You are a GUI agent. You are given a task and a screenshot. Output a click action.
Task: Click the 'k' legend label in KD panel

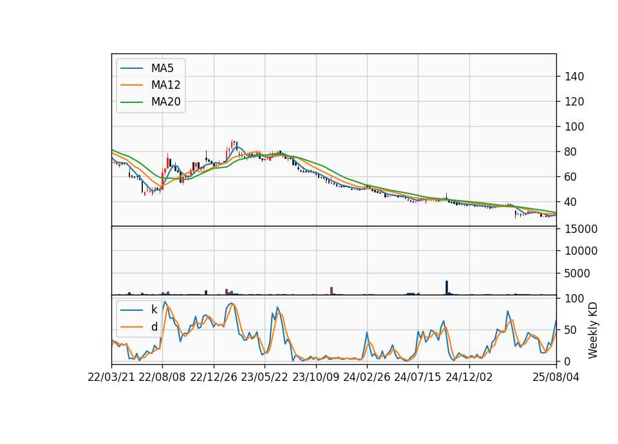tap(154, 310)
